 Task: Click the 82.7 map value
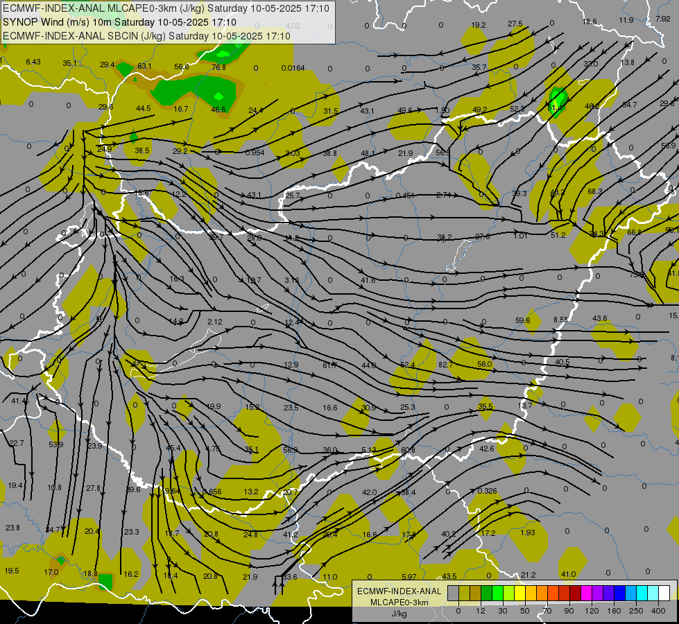click(445, 365)
